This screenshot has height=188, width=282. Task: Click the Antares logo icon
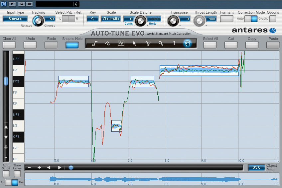[273, 30]
